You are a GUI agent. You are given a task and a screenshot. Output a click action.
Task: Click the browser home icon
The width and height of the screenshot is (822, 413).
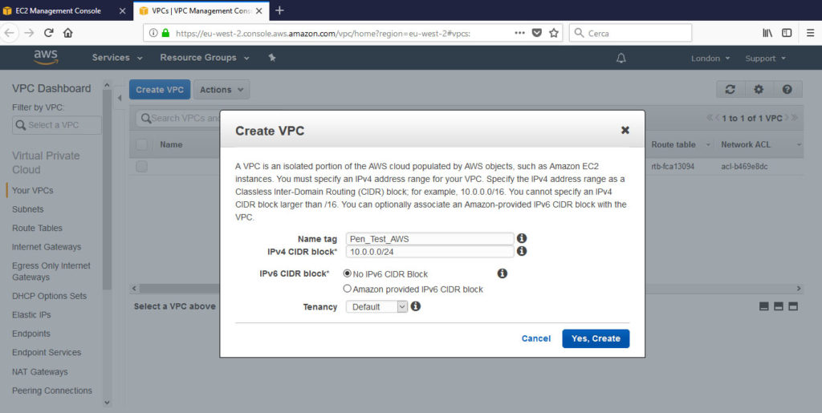pos(67,33)
